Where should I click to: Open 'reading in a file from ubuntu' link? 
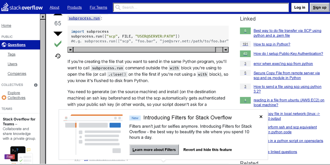pos(289,102)
